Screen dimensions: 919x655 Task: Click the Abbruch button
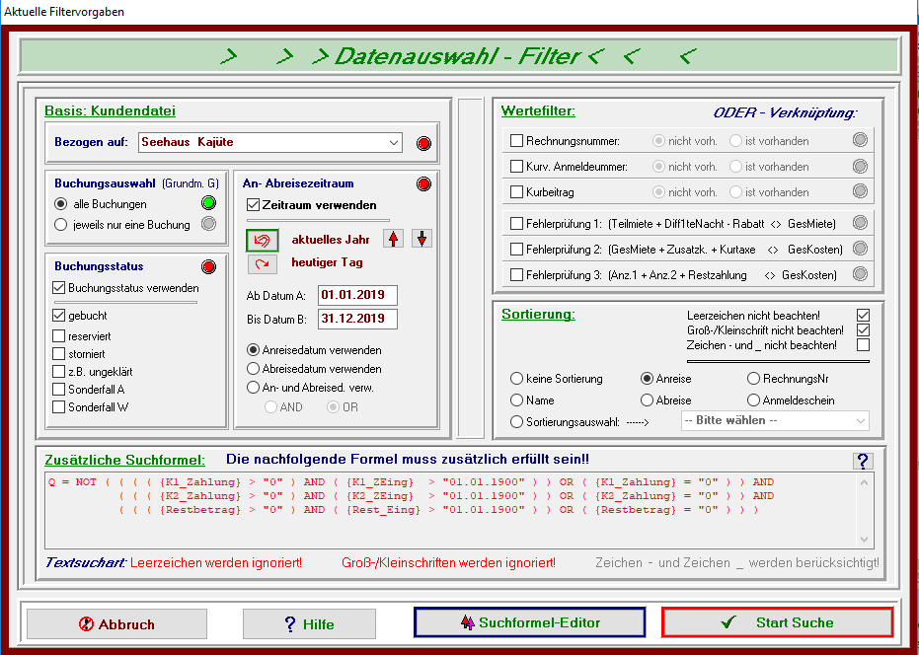[x=116, y=624]
